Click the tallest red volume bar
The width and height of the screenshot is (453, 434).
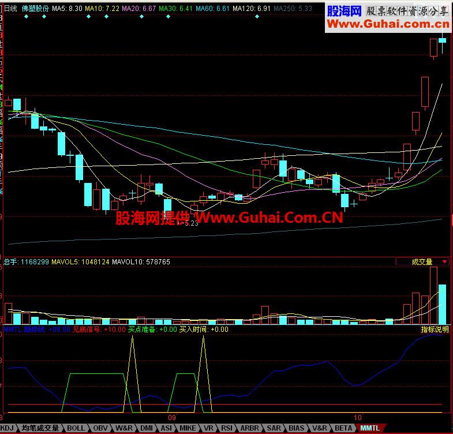433,295
